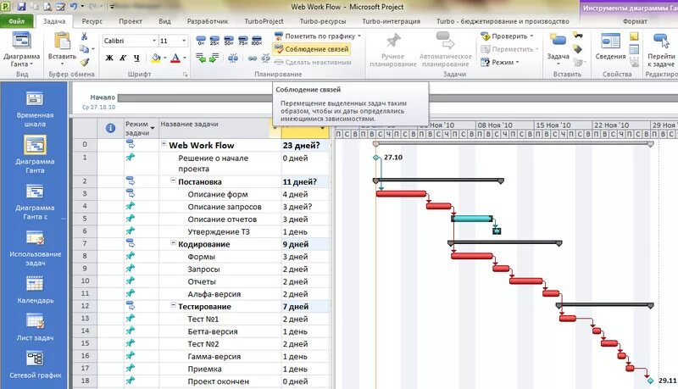Select the Утверждение ТЗ task cell
The width and height of the screenshot is (678, 389).
(220, 231)
